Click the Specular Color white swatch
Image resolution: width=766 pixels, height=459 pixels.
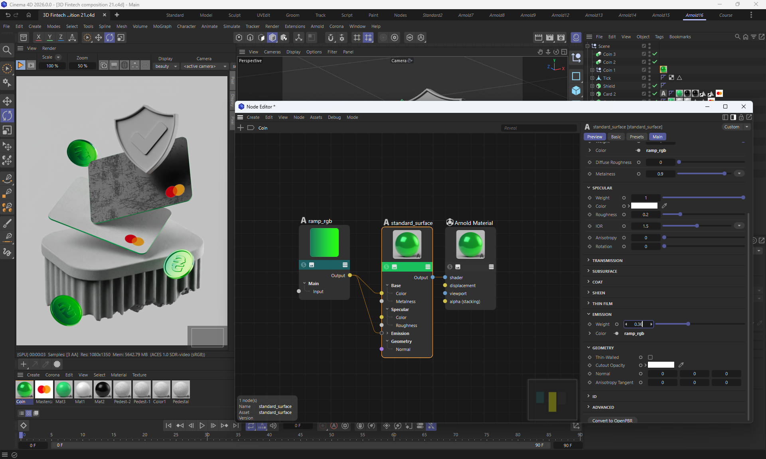(644, 206)
